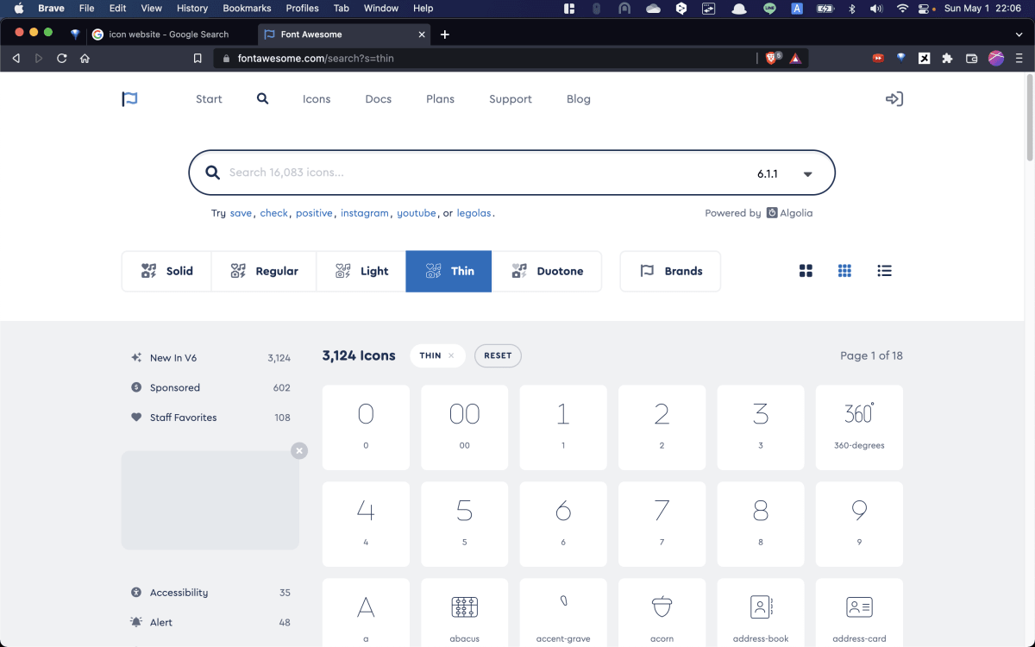Open the 00 icon card
The width and height of the screenshot is (1035, 647).
coord(464,427)
